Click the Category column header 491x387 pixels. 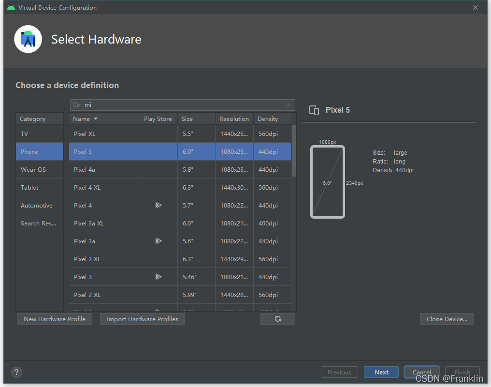(x=40, y=119)
